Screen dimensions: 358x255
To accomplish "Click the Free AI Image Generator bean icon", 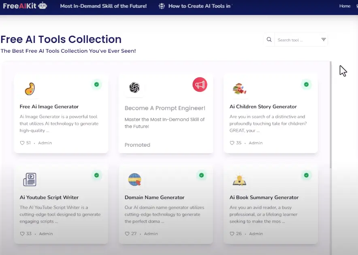I will (30, 89).
